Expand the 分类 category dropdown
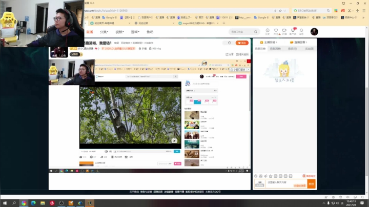 pyautogui.click(x=104, y=32)
